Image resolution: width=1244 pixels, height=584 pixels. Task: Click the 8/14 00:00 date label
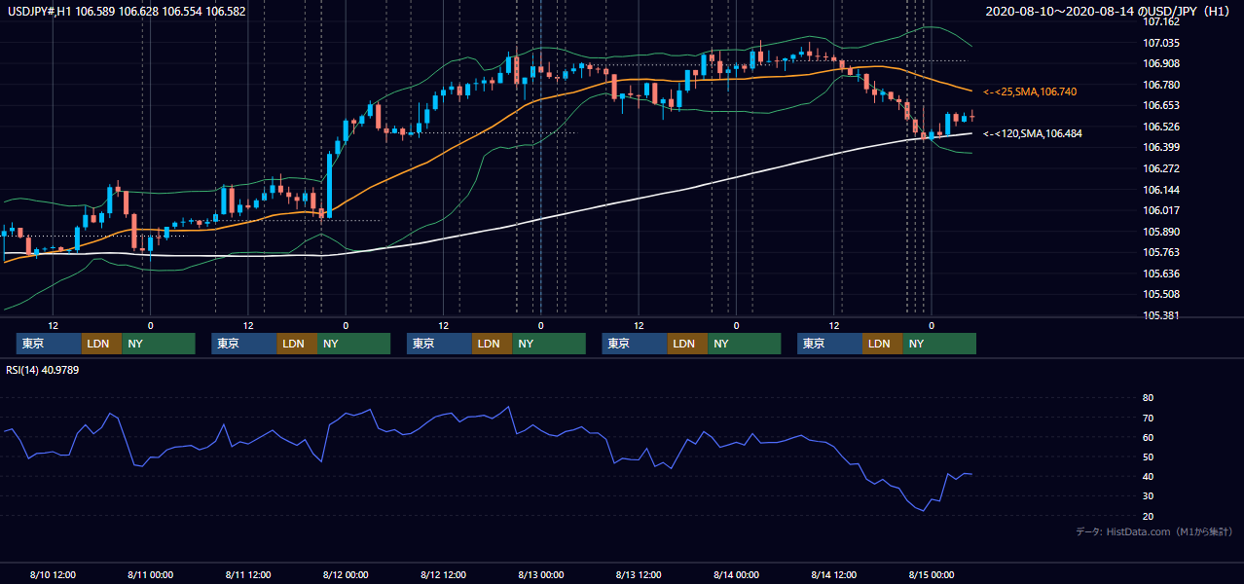click(x=736, y=574)
